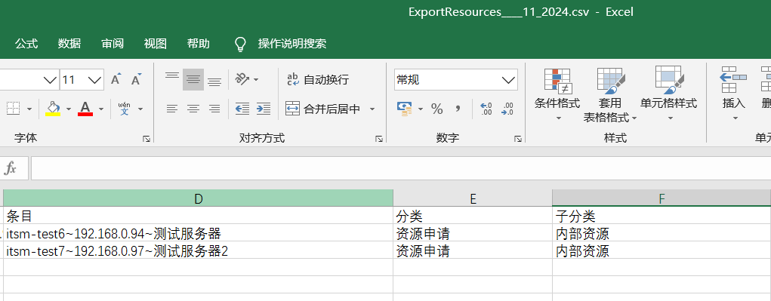Open 条件格式 conditional formatting
This screenshot has width=771, height=301.
[557, 95]
